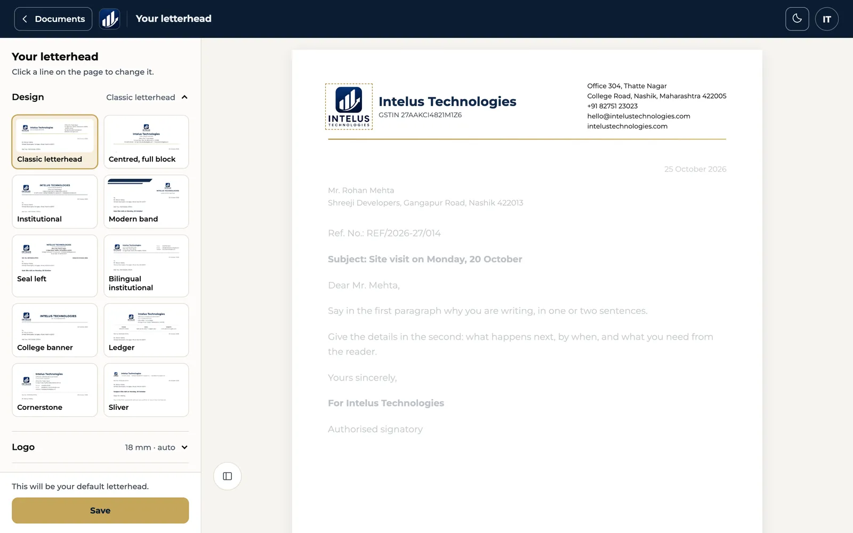Screen dimensions: 853x533
Task: Select the Bilingual institutional design
Action: [x=146, y=265]
